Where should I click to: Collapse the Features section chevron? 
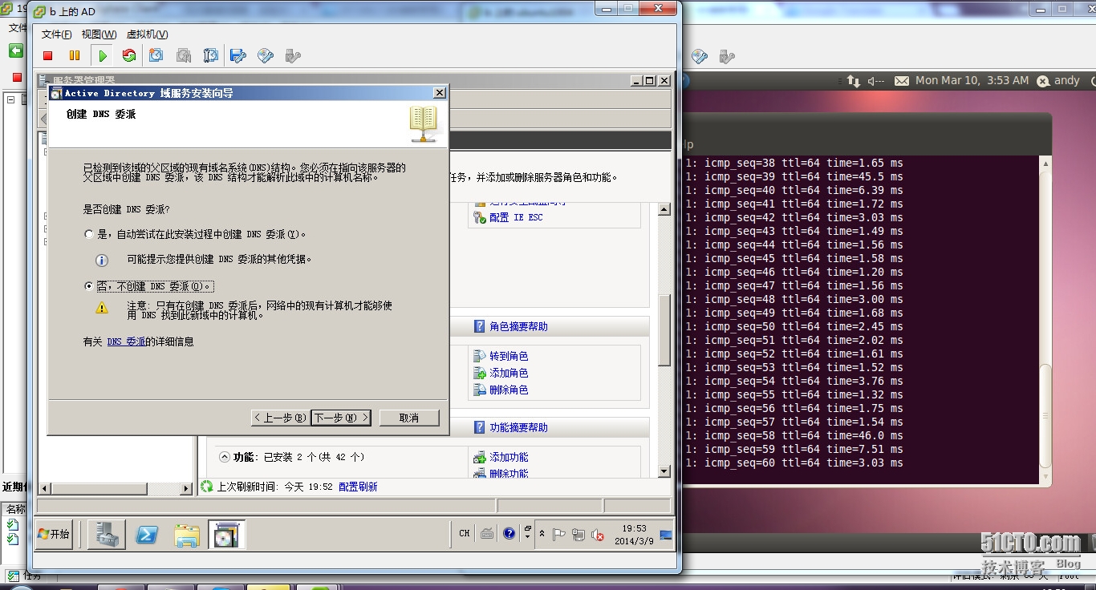(224, 456)
